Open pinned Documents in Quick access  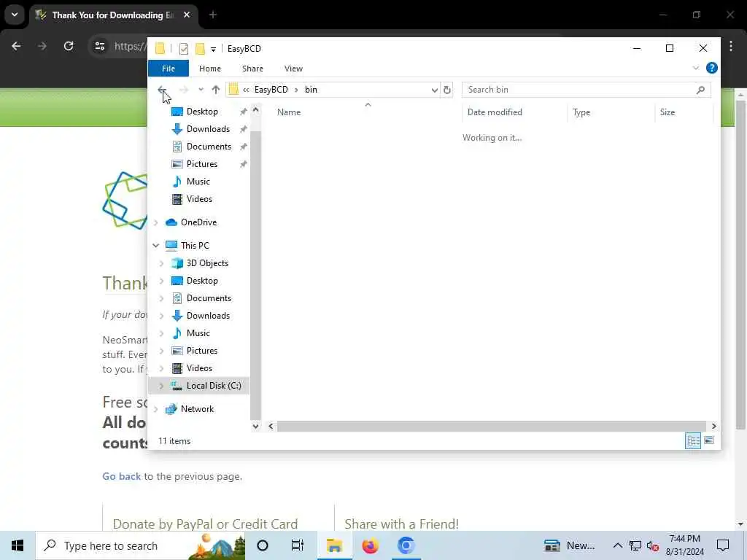pos(209,147)
